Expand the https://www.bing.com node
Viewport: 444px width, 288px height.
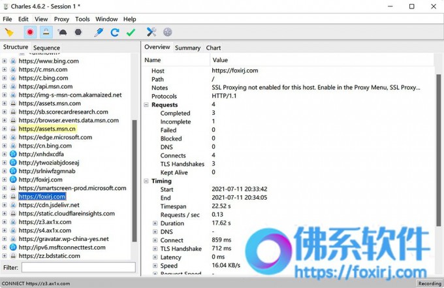[5, 61]
